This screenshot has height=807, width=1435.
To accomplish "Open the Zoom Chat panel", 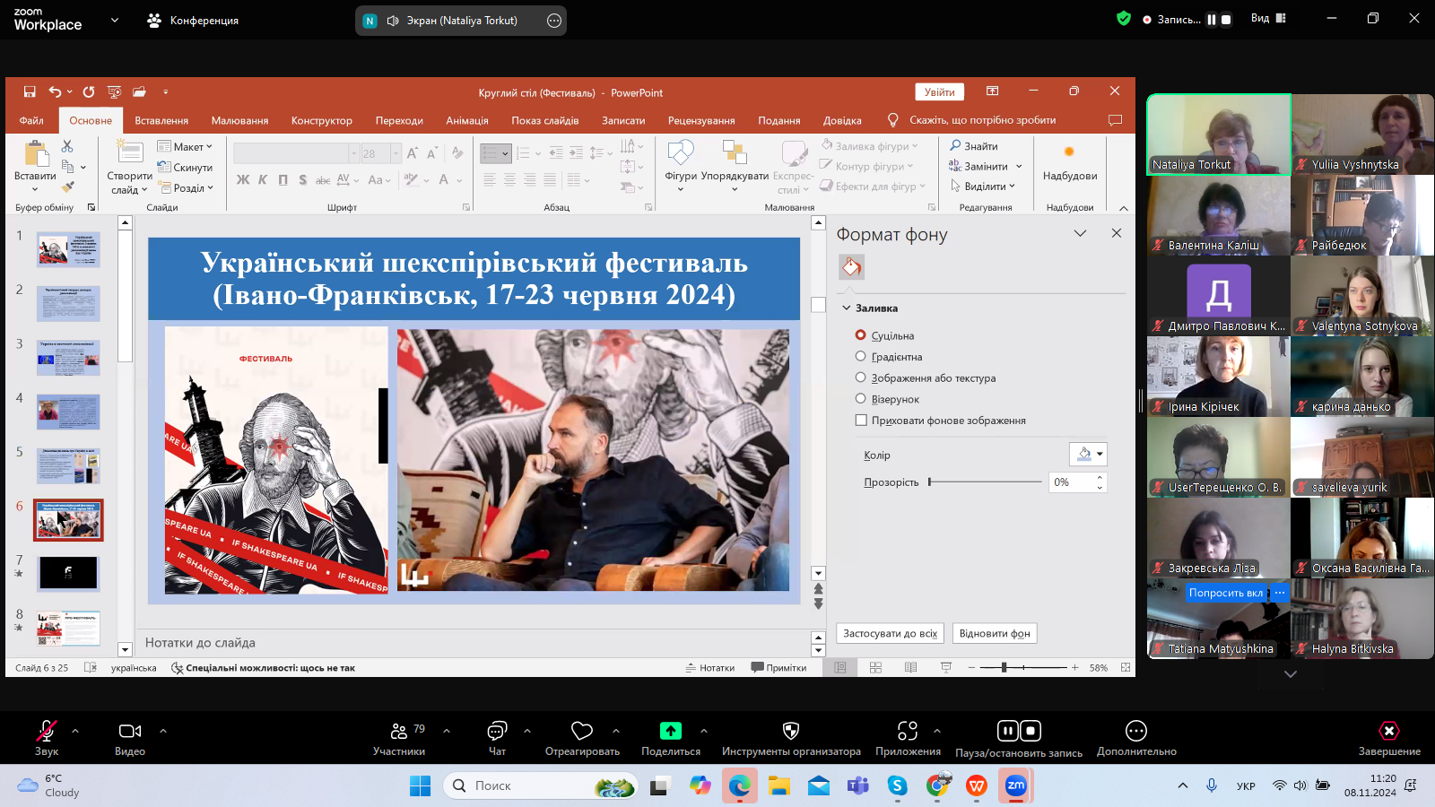I will pos(497,731).
